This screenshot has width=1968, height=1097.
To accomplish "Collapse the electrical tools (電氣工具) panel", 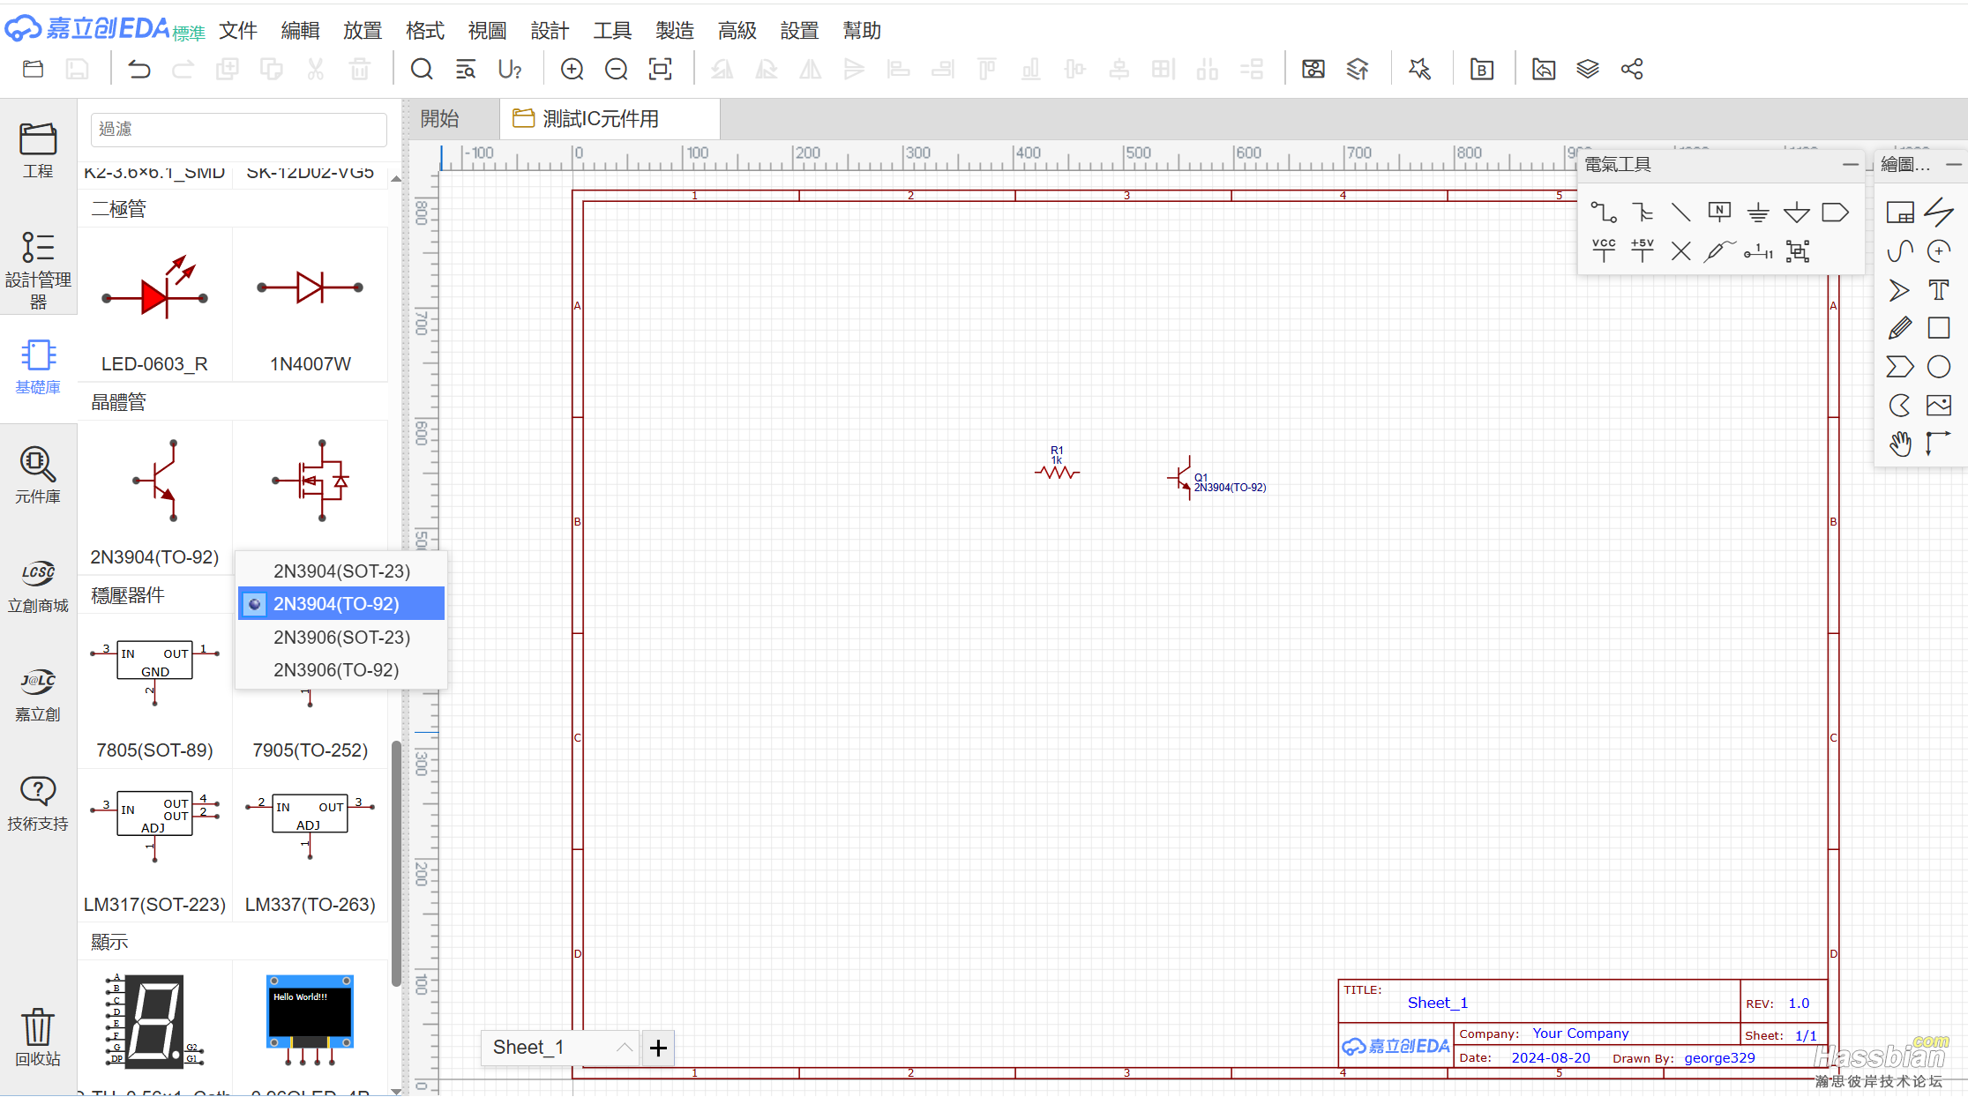I will [1850, 165].
